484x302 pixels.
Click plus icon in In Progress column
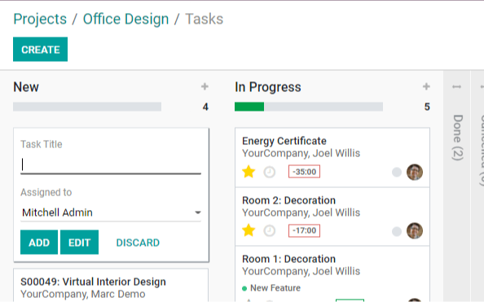click(426, 86)
